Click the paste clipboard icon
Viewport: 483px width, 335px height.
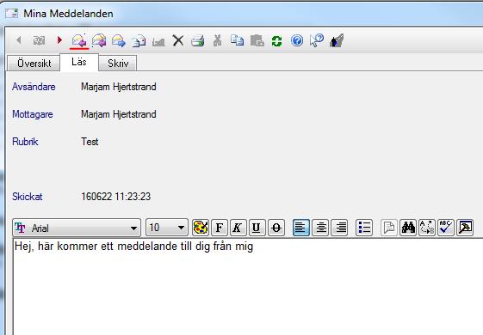[x=257, y=40]
